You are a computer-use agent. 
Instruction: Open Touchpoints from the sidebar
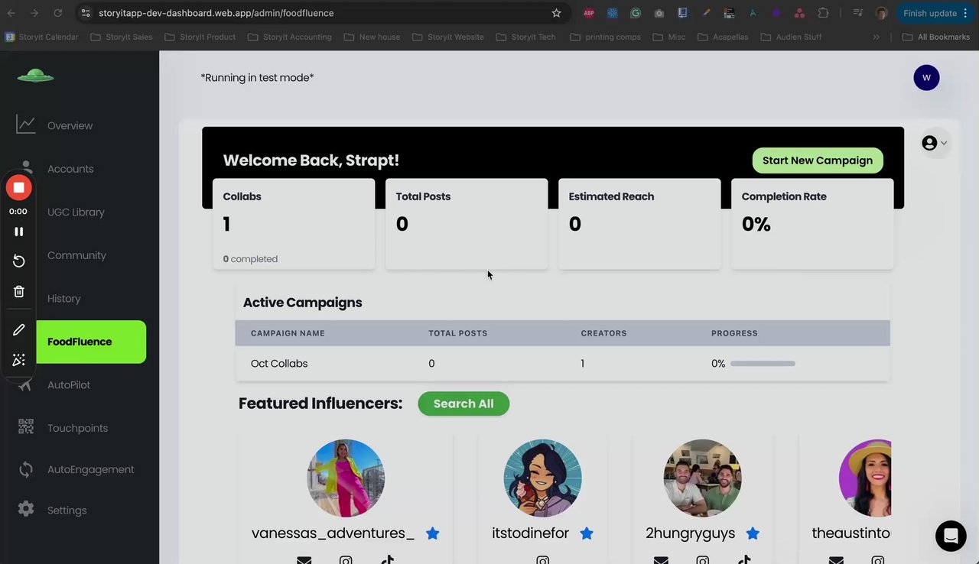pos(77,428)
